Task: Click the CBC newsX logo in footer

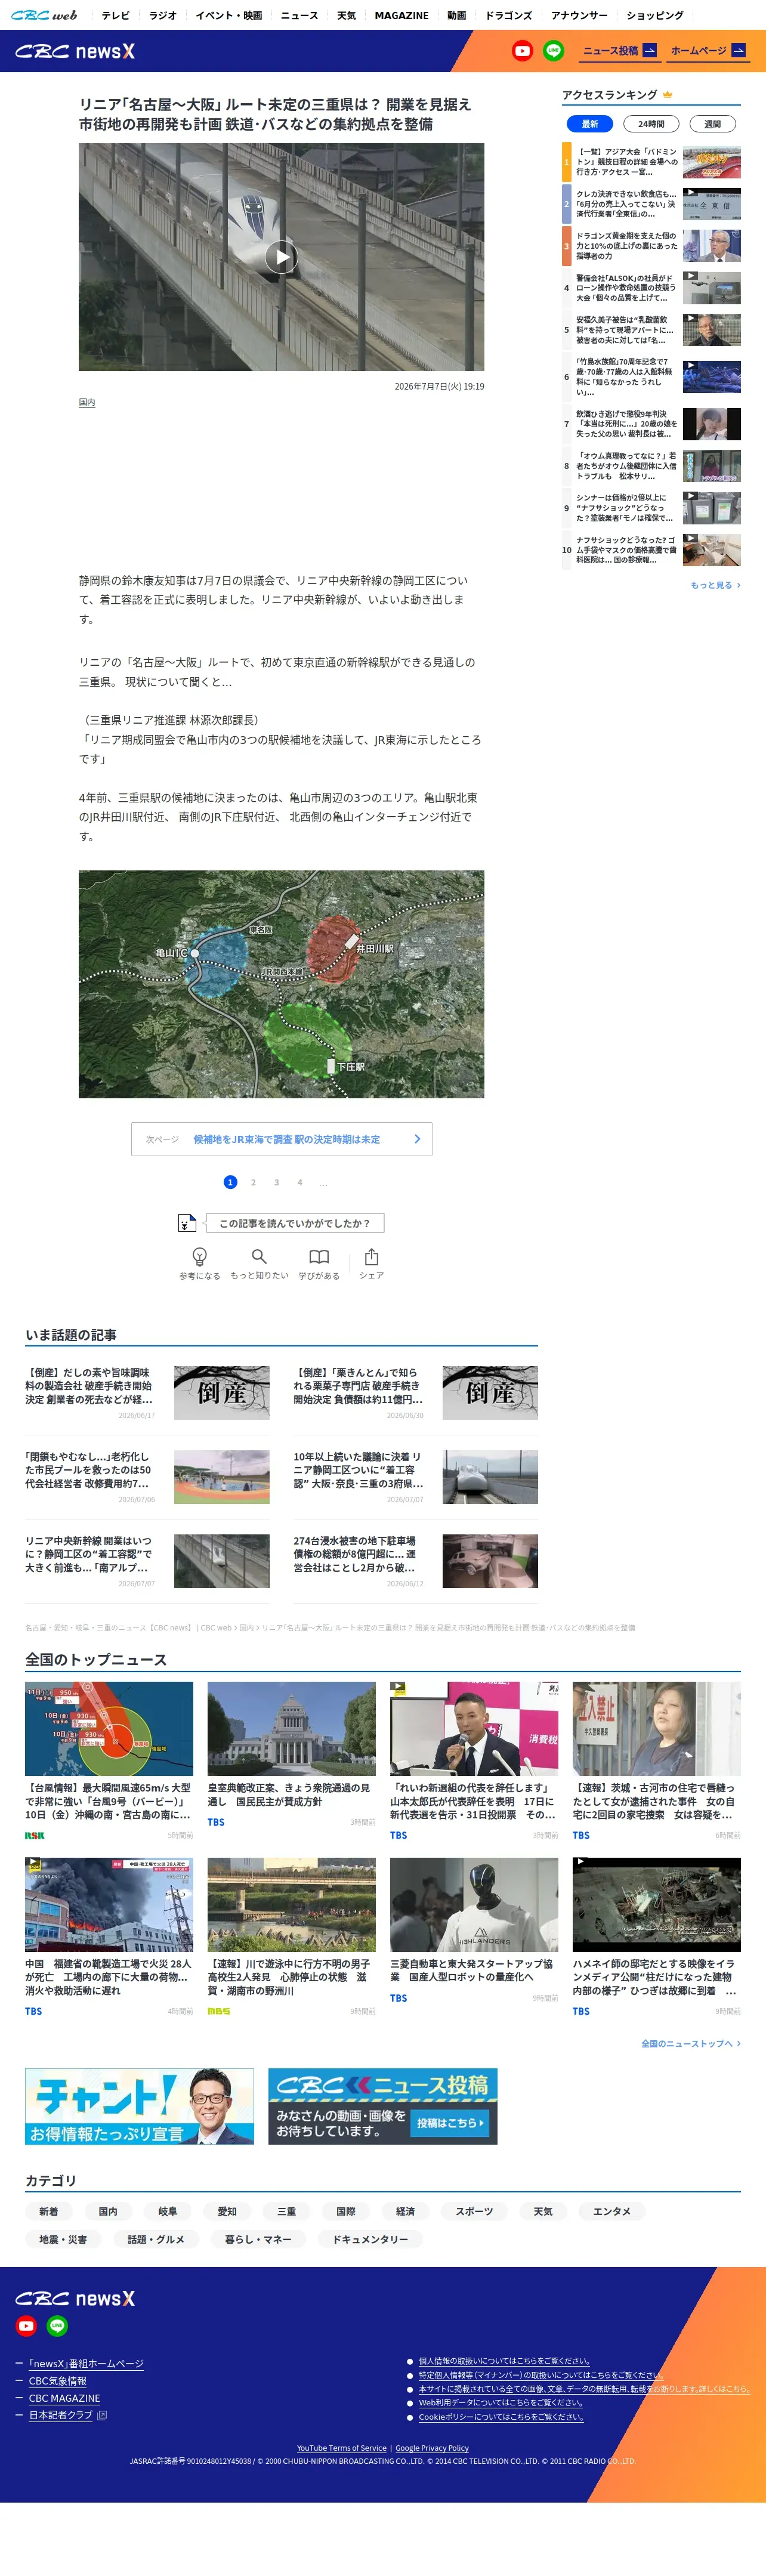Action: click(x=75, y=2298)
